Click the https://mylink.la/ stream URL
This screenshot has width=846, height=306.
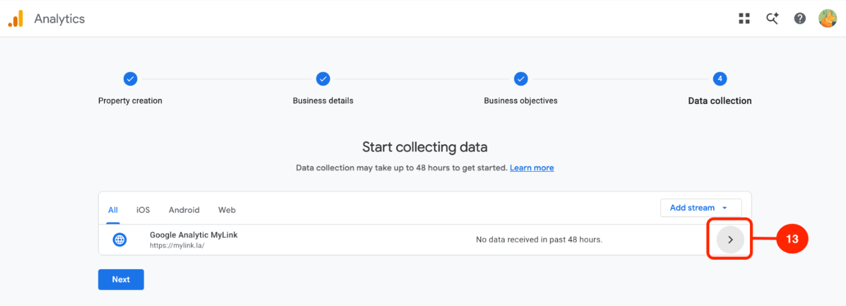pos(177,246)
